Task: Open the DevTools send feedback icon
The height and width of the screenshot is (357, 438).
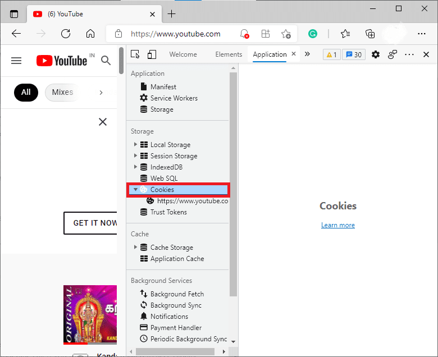Action: pos(393,54)
